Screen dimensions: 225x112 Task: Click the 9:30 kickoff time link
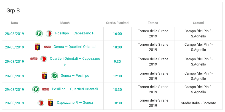(117, 62)
